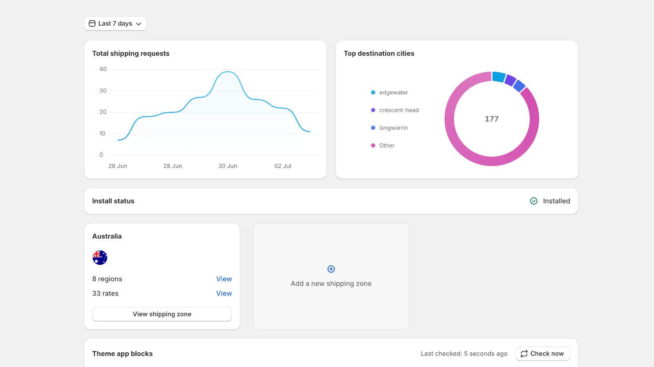The image size is (654, 367).
Task: Click the calendar icon in date filter
Action: [92, 24]
